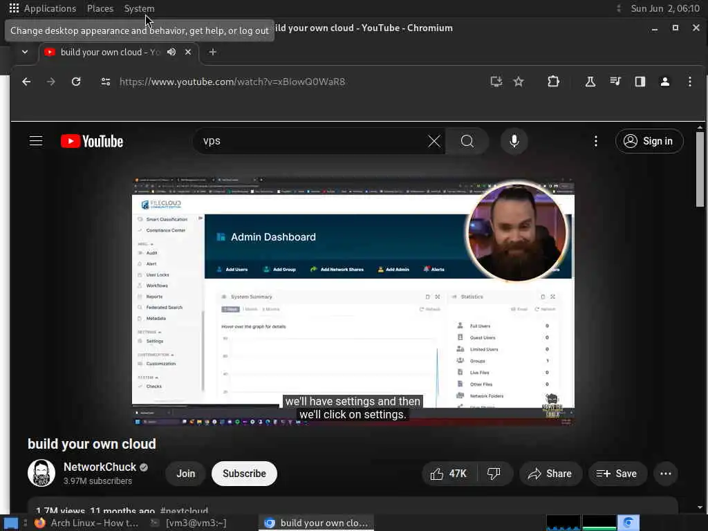This screenshot has width=708, height=531.
Task: Click the Join button
Action: tap(185, 474)
